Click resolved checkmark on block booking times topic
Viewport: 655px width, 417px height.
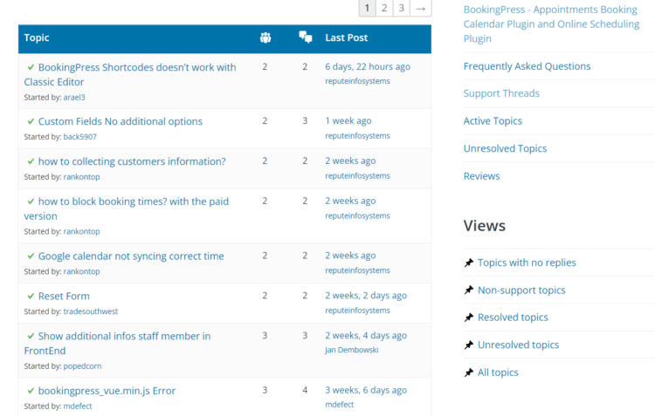point(31,202)
